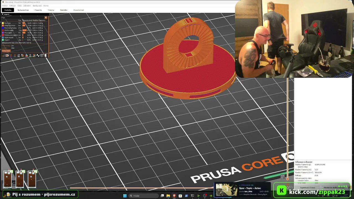Toggle seams visibility icon
Image resolution: width=354 pixels, height=199 pixels.
(19, 56)
